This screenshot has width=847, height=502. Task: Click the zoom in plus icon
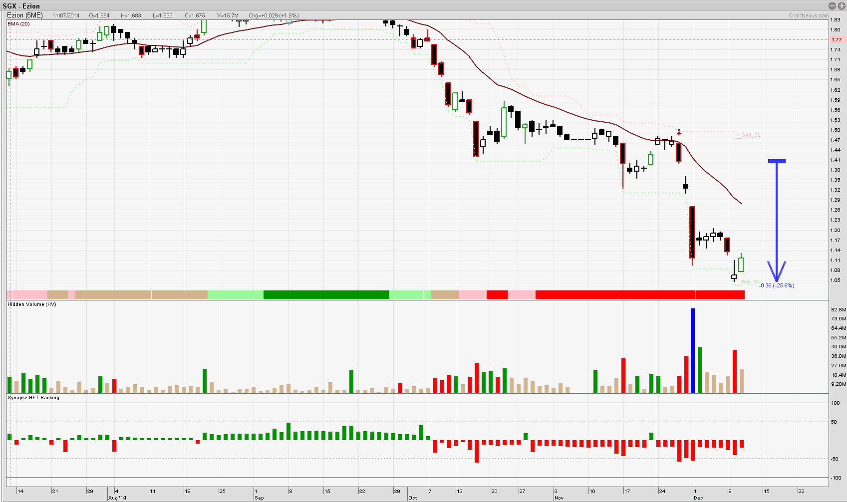tap(841, 6)
